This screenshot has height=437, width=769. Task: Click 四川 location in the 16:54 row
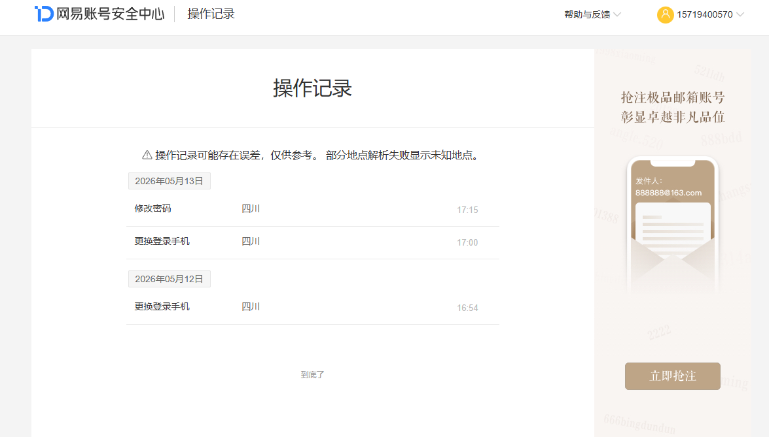tap(251, 306)
